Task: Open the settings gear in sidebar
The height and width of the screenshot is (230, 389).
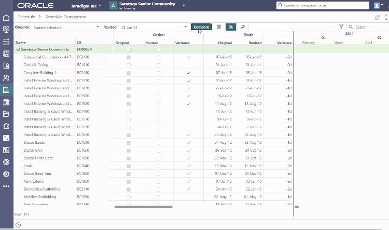Action: (6, 174)
